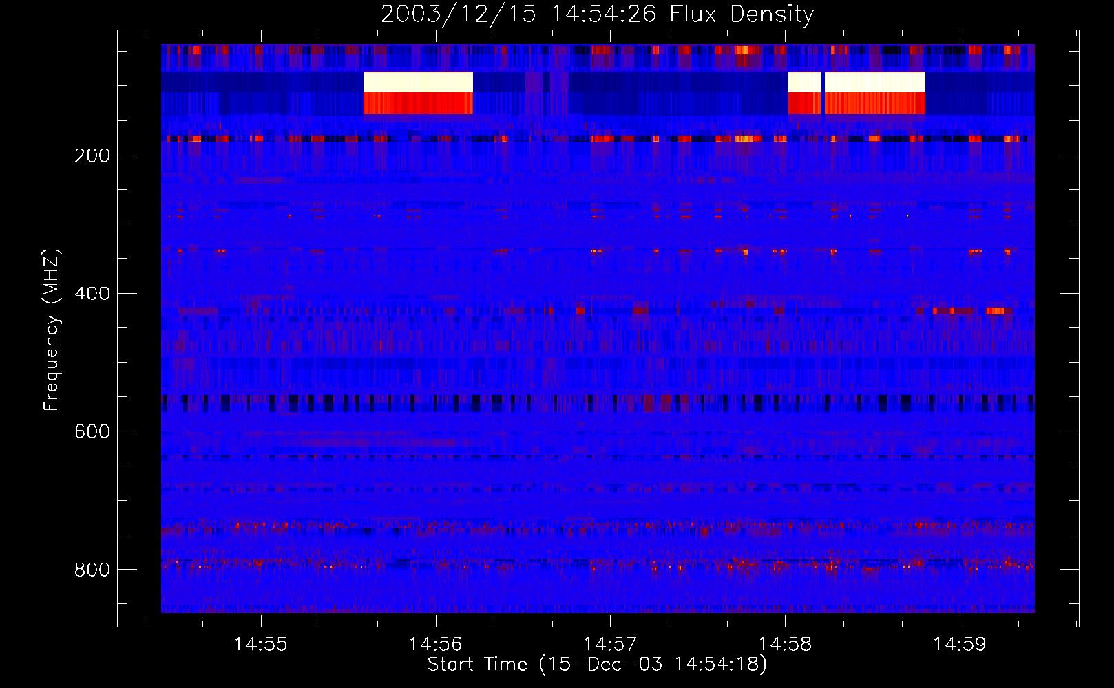Click the 'Start Time (15-Dec-03 14:54:18)' label

pos(597,665)
